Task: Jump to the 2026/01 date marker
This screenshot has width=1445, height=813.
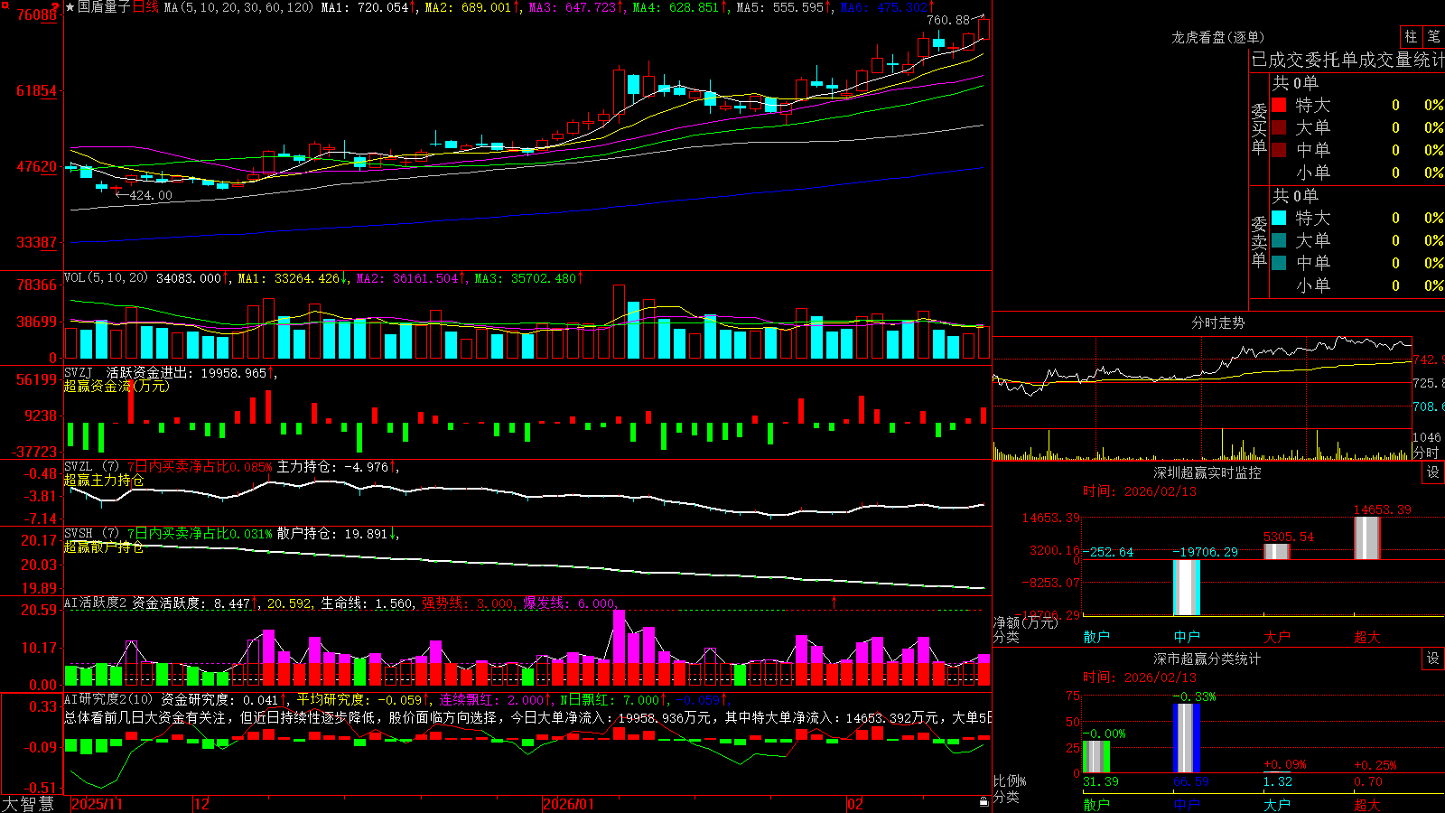Action: click(569, 804)
